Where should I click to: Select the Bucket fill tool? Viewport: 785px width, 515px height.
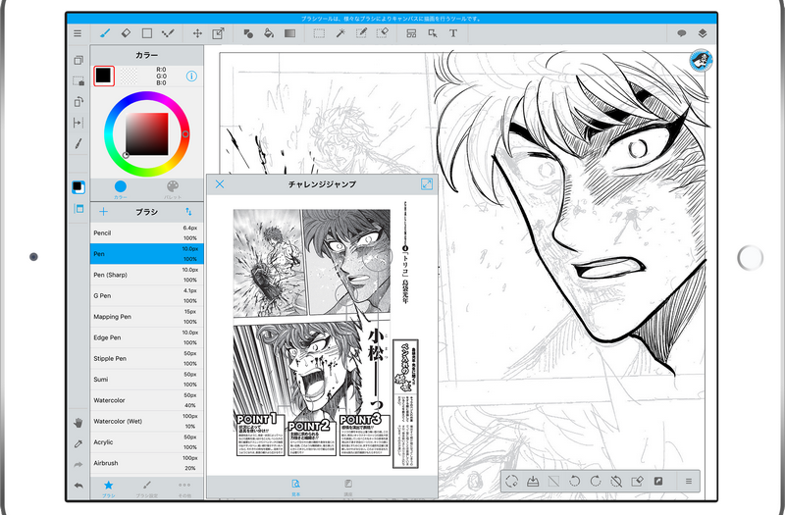269,33
